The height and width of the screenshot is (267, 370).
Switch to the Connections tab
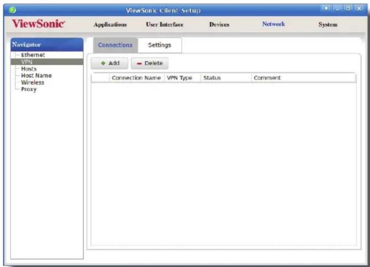(x=115, y=45)
